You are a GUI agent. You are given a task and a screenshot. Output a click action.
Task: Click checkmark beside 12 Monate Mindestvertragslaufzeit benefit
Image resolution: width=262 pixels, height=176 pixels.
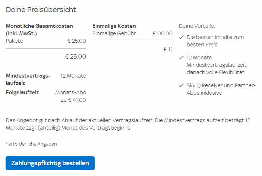(x=181, y=58)
